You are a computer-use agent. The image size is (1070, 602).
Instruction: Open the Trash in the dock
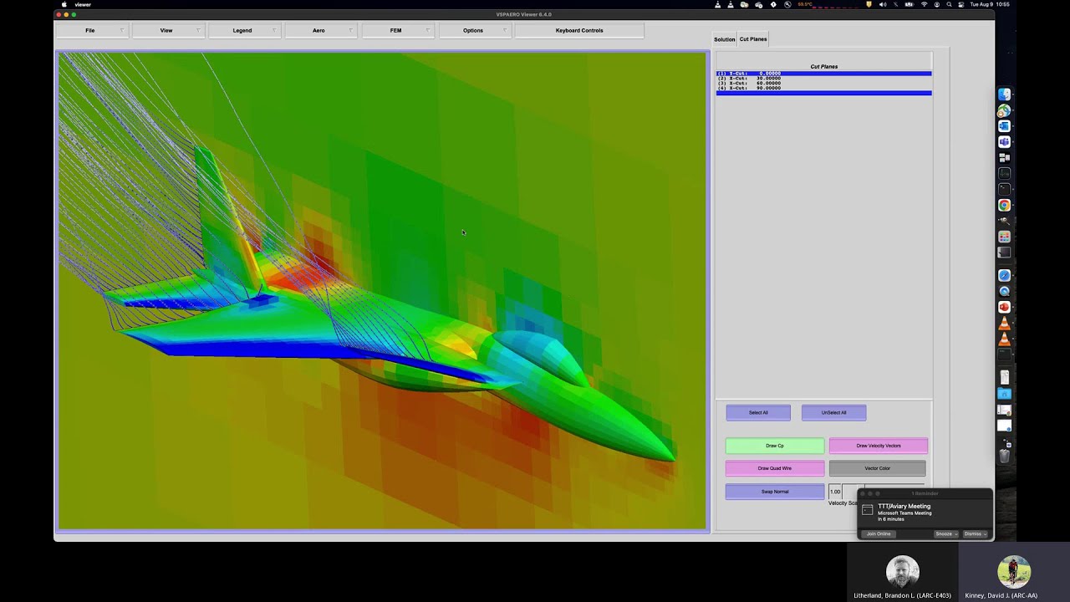(1004, 456)
